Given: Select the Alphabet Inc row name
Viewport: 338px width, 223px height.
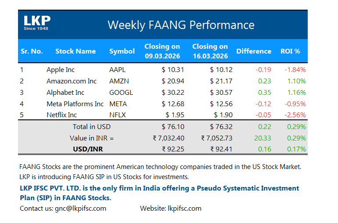Looking at the screenshot, I should [x=65, y=93].
